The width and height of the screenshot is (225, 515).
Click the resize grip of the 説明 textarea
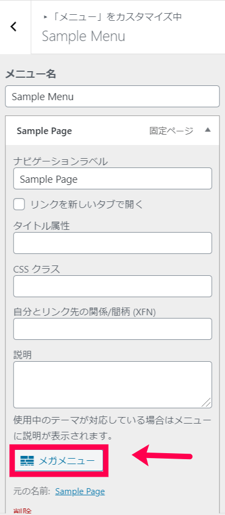(207, 403)
